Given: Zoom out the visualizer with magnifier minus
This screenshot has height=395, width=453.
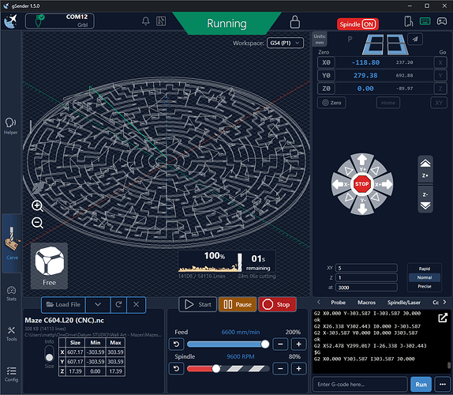Looking at the screenshot, I should (x=38, y=223).
